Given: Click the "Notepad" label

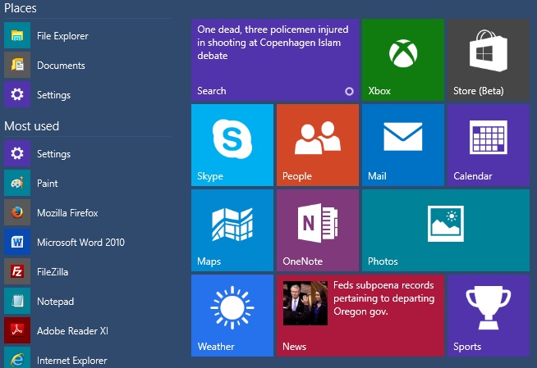Looking at the screenshot, I should click(x=56, y=302).
